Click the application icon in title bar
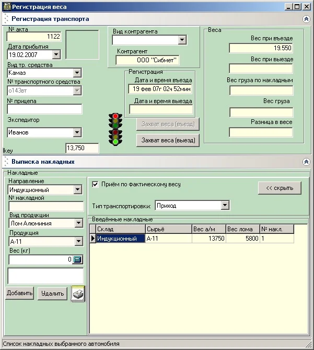Screen dimensions: 314x350 pos(6,7)
